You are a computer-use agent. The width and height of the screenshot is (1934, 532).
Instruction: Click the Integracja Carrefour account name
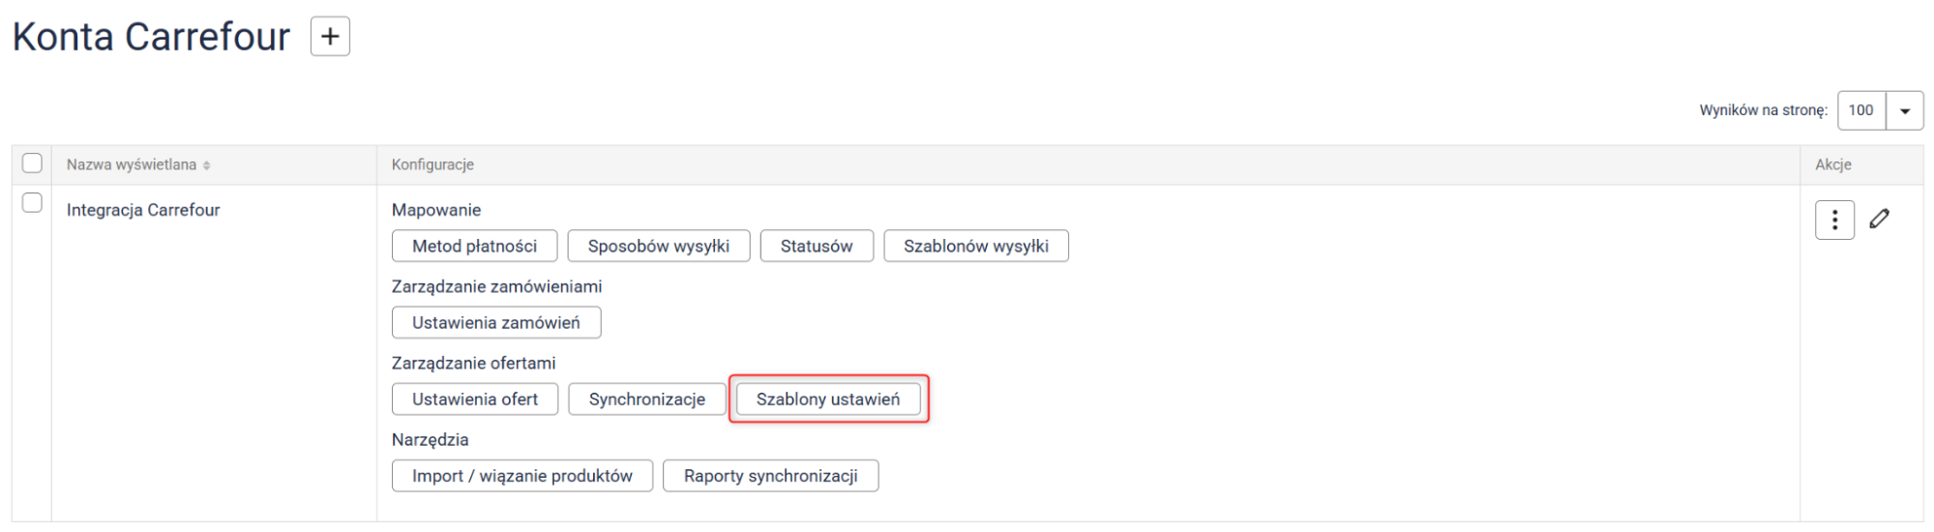click(x=143, y=210)
